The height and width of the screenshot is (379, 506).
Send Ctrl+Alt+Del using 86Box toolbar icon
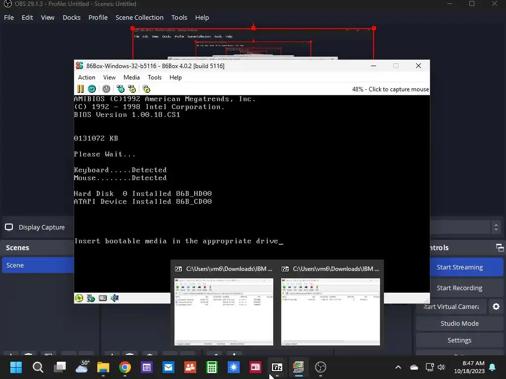(121, 89)
